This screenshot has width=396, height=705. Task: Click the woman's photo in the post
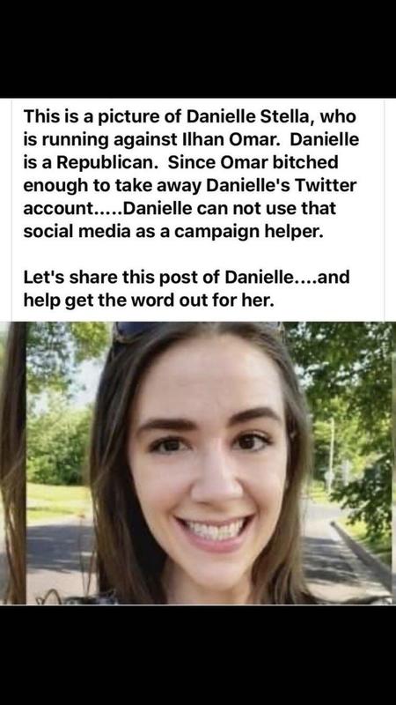198,464
